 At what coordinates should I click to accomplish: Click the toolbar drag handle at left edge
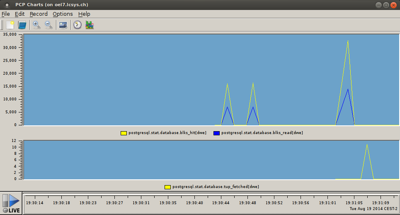2,25
